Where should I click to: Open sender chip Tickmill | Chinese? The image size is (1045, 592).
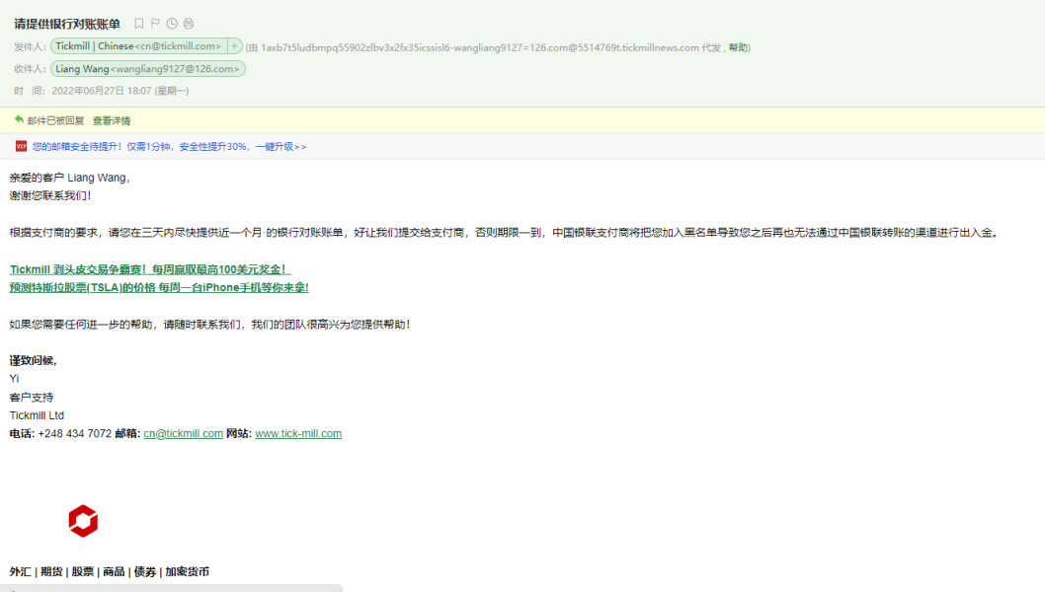click(x=138, y=46)
